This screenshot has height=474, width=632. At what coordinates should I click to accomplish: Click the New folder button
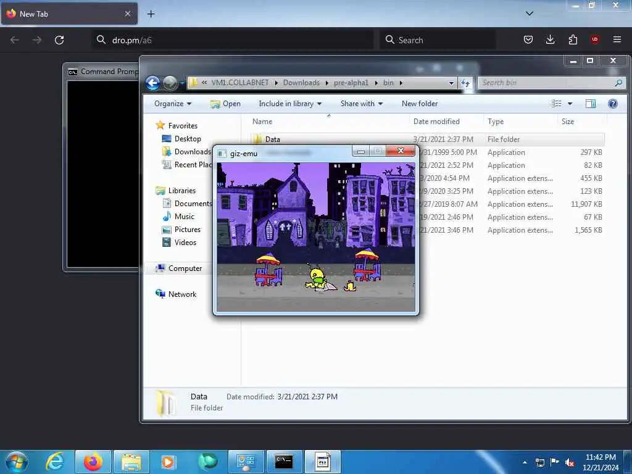[420, 104]
